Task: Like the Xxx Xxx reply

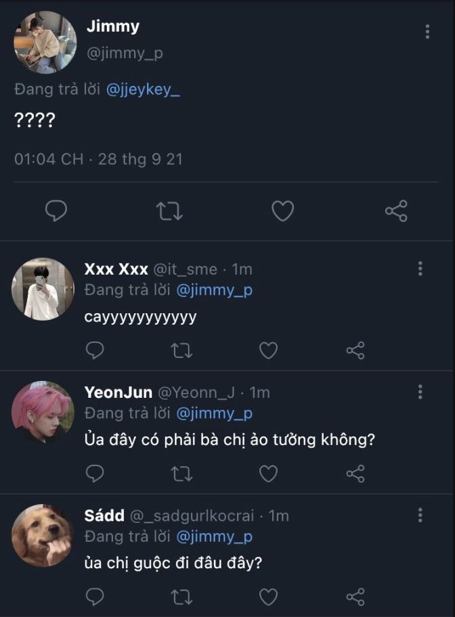Action: 269,350
